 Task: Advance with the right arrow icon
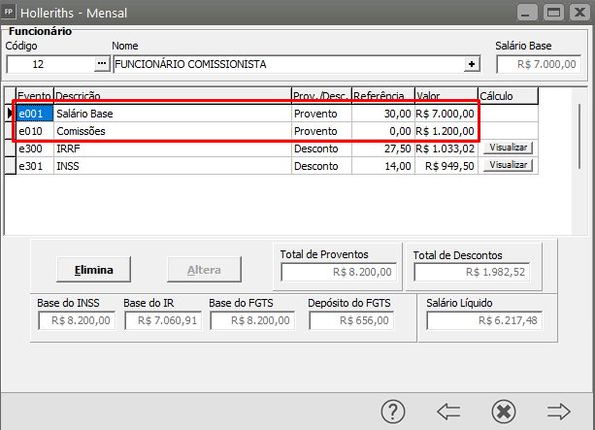558,411
